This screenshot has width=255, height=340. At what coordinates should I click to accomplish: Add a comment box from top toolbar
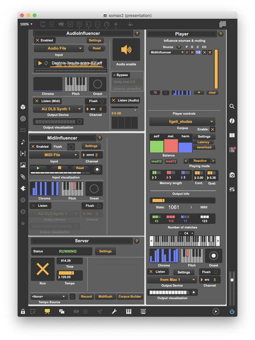61,24
